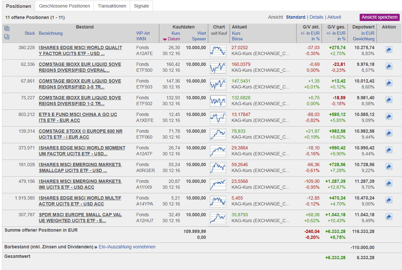402x270 pixels.
Task: Open the Signale tab
Action: 141,6
